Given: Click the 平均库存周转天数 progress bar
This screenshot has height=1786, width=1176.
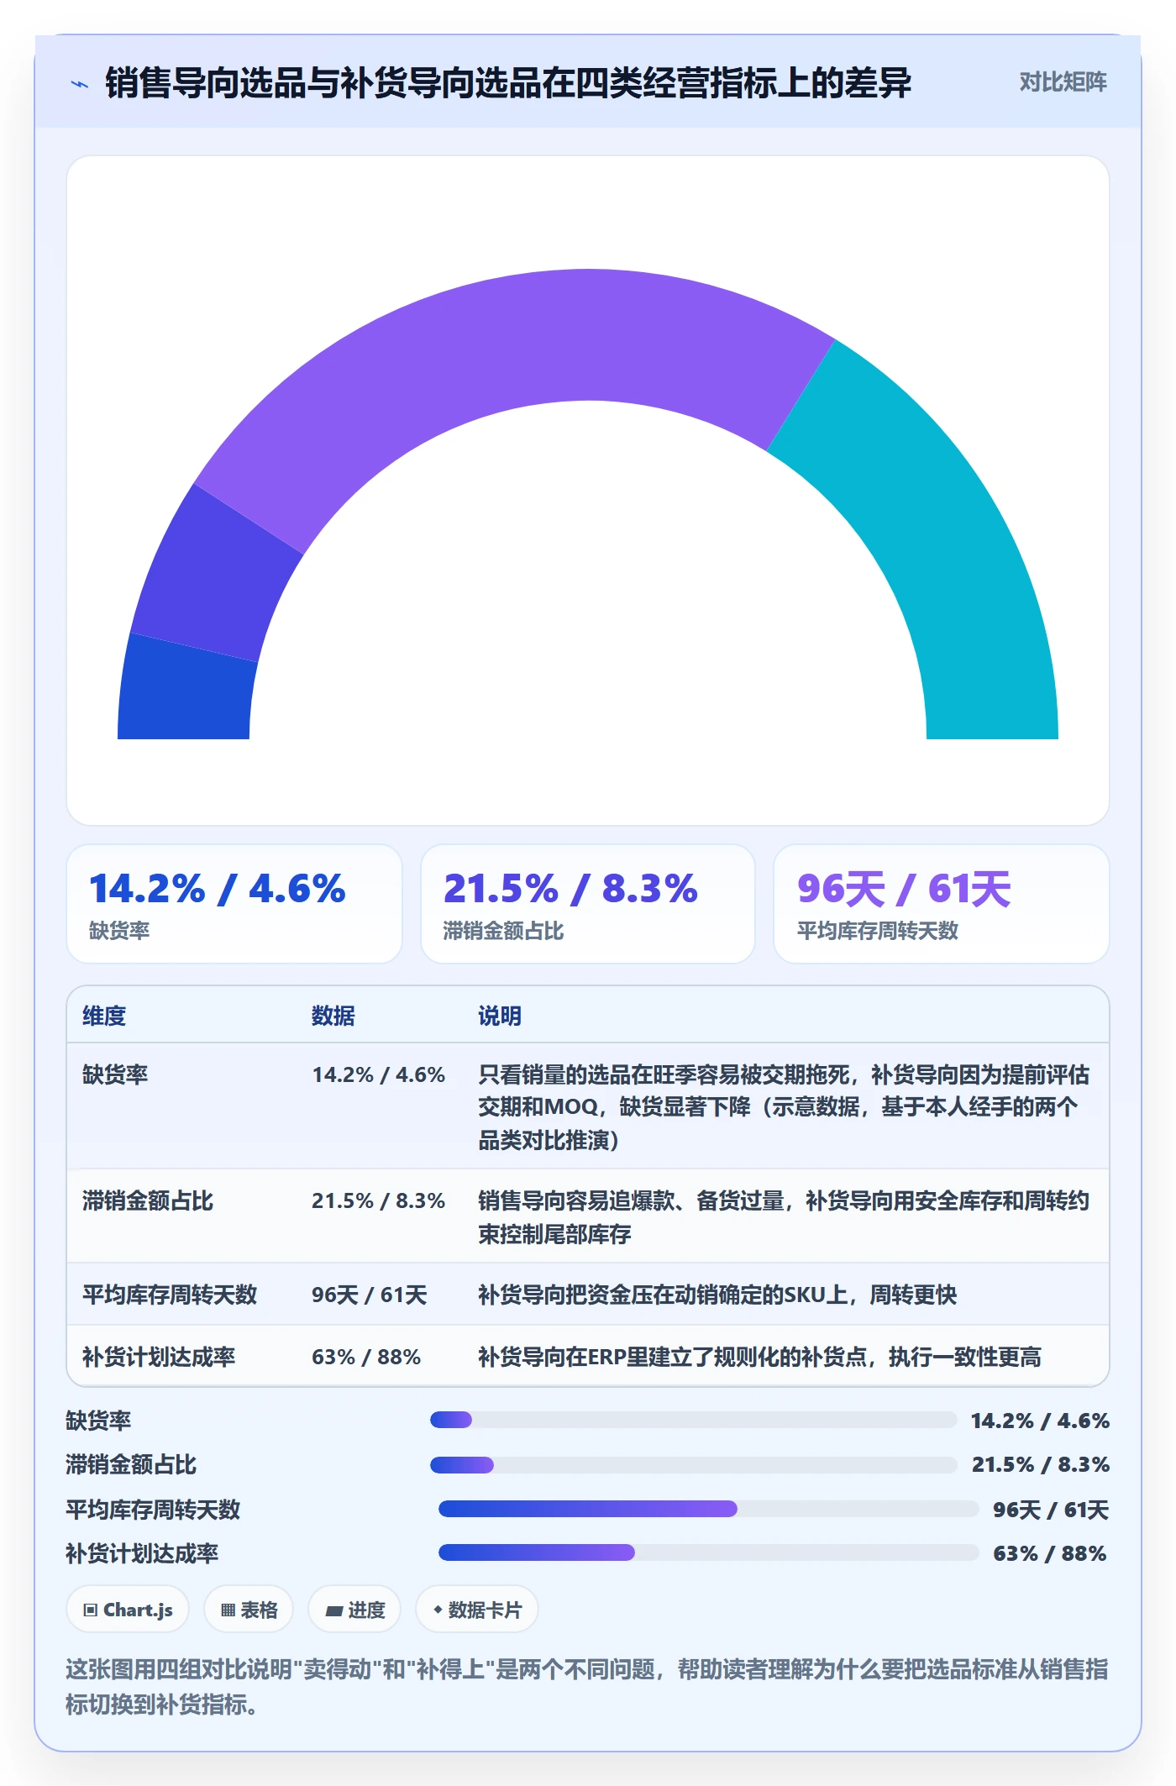Looking at the screenshot, I should tap(708, 1509).
